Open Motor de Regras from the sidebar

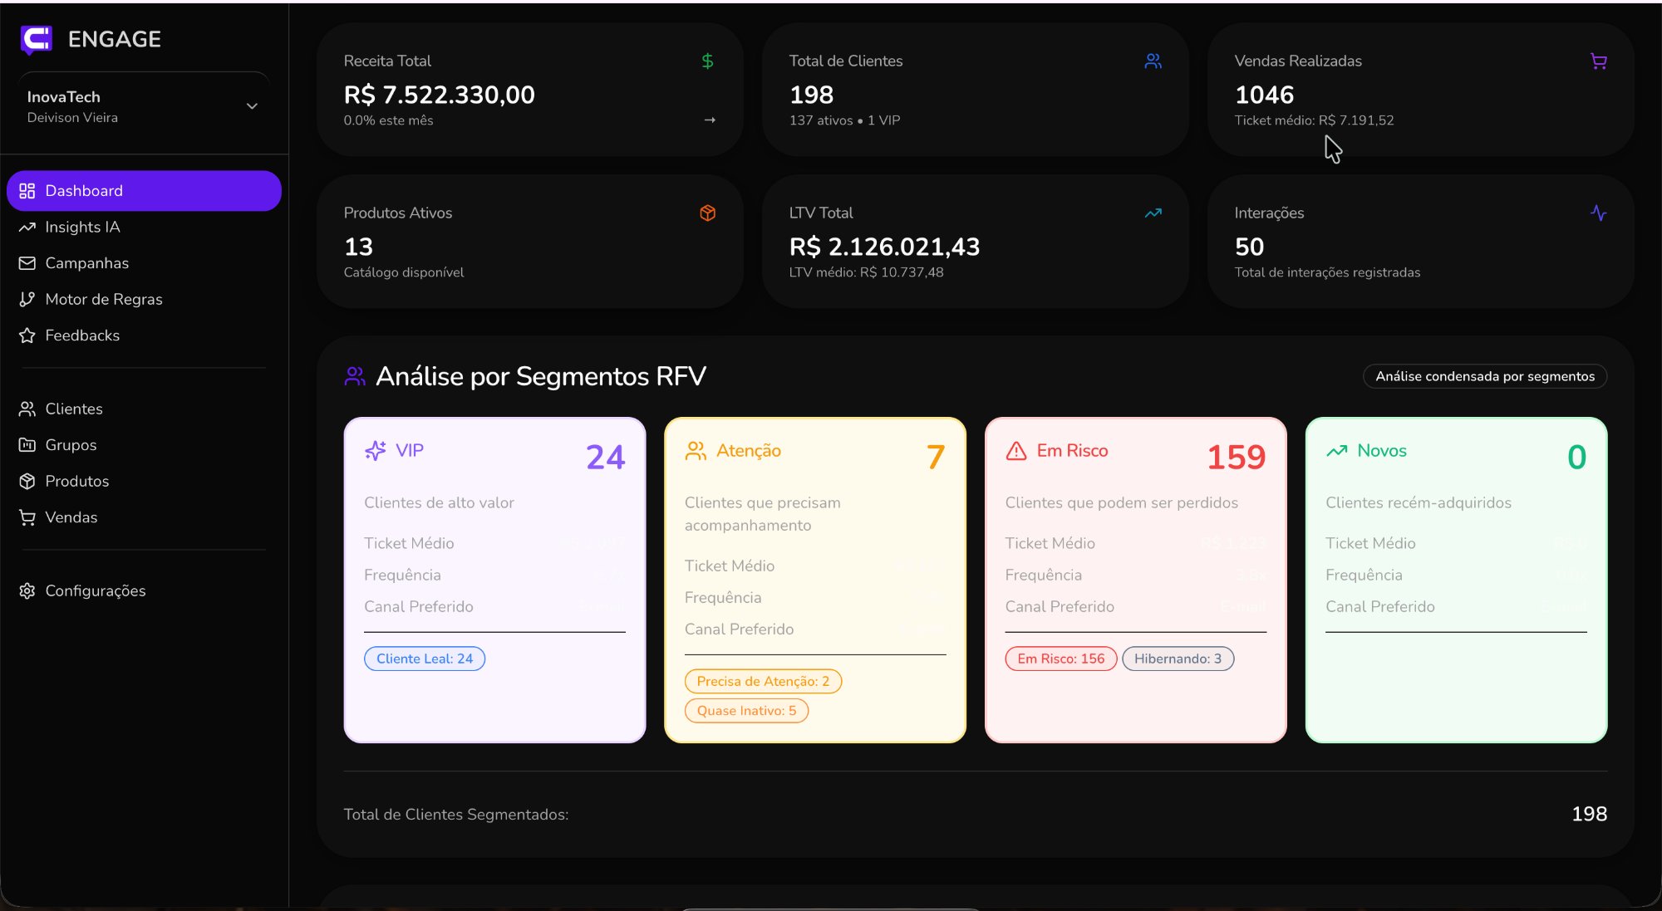pos(104,299)
